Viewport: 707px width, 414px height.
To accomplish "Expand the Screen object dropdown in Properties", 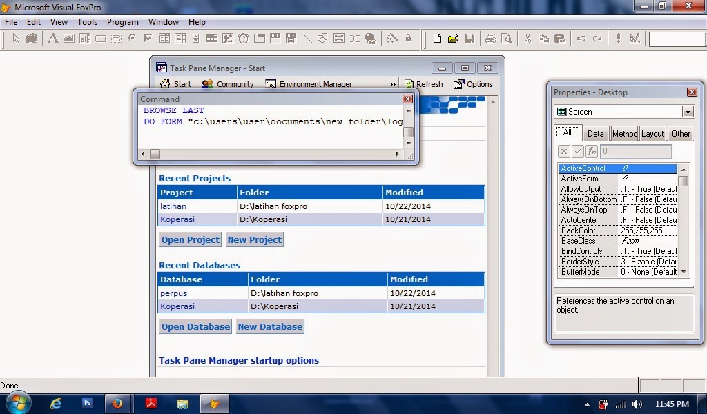I will click(688, 112).
